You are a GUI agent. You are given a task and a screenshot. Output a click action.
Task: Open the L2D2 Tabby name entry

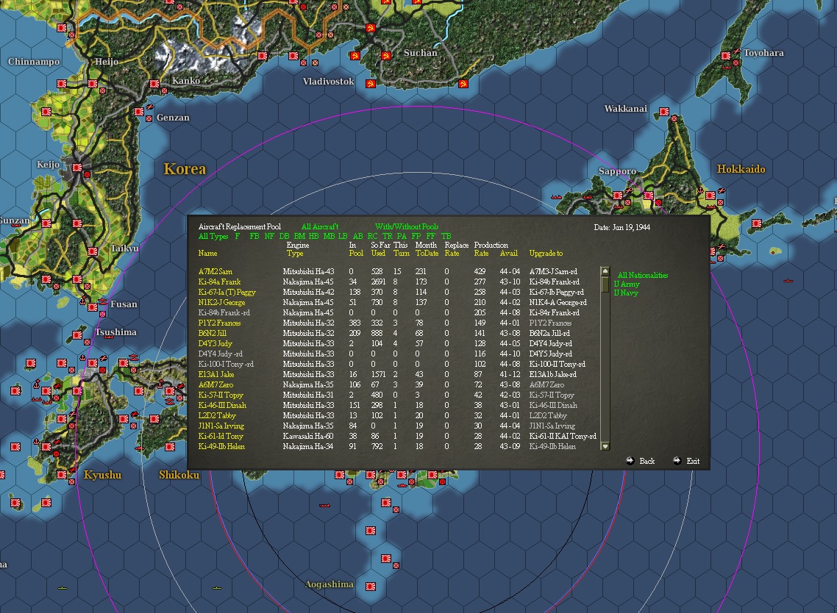(x=217, y=415)
